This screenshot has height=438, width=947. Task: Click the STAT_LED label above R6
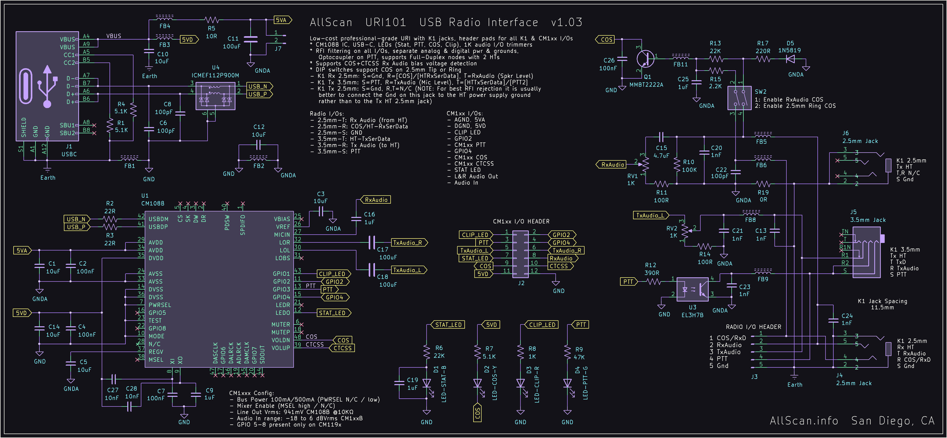click(x=447, y=325)
